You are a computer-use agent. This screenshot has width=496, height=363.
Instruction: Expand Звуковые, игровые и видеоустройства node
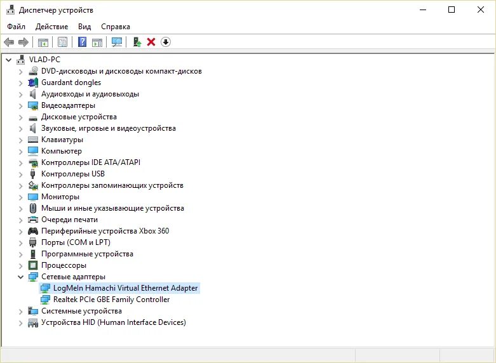(21, 128)
